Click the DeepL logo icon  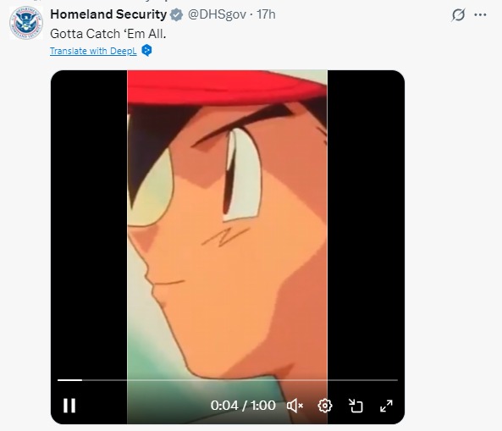click(x=146, y=50)
